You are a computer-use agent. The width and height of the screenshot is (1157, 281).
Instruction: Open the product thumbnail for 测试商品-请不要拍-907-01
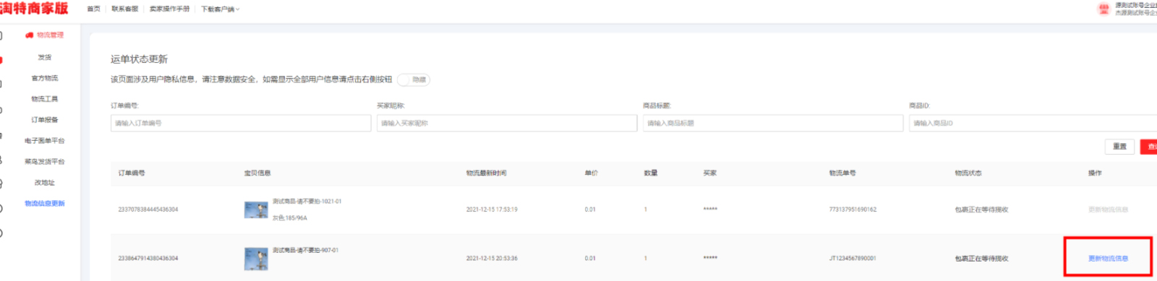[x=256, y=259]
